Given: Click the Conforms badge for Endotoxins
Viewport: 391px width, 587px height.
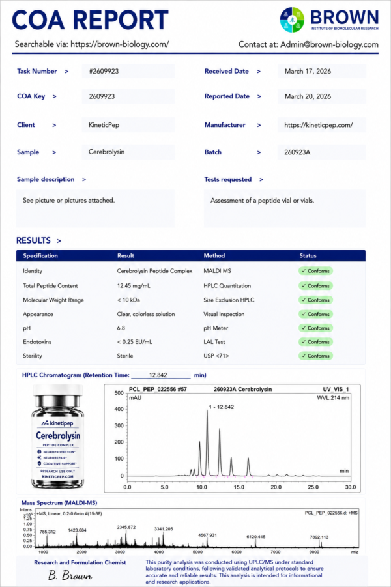Looking at the screenshot, I should [x=315, y=342].
